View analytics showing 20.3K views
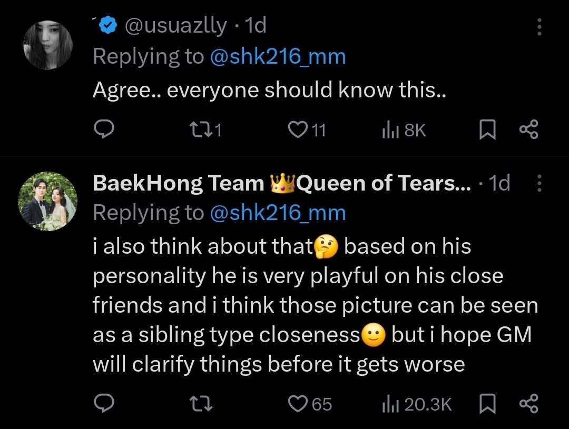The width and height of the screenshot is (569, 429). tap(416, 404)
